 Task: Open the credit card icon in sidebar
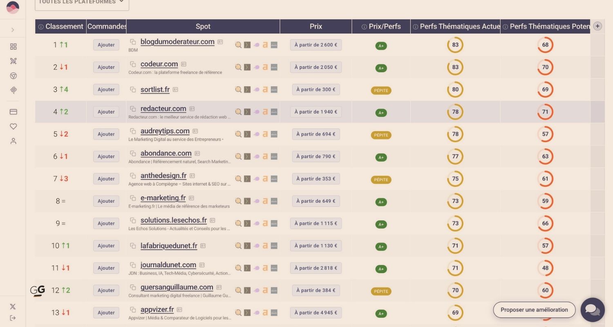[x=13, y=112]
